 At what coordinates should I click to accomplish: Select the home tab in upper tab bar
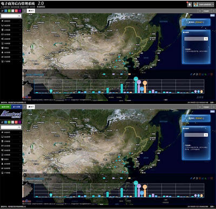point(31,11)
